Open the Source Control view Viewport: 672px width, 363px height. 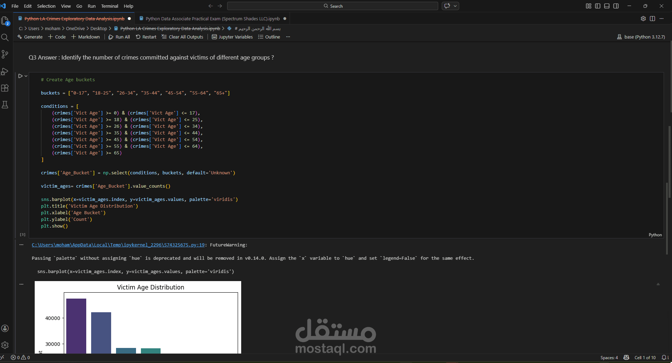pos(5,54)
